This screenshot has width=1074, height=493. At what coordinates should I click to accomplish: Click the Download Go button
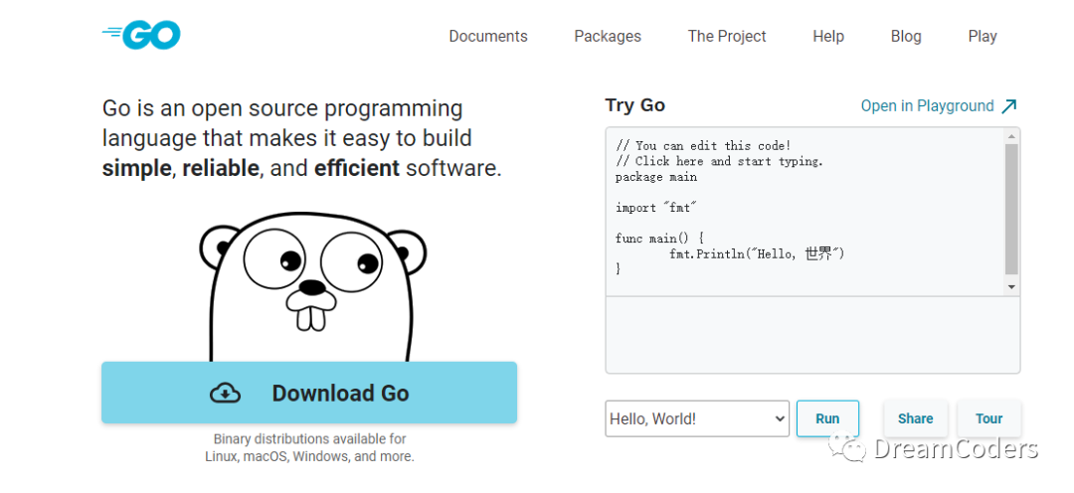[309, 393]
